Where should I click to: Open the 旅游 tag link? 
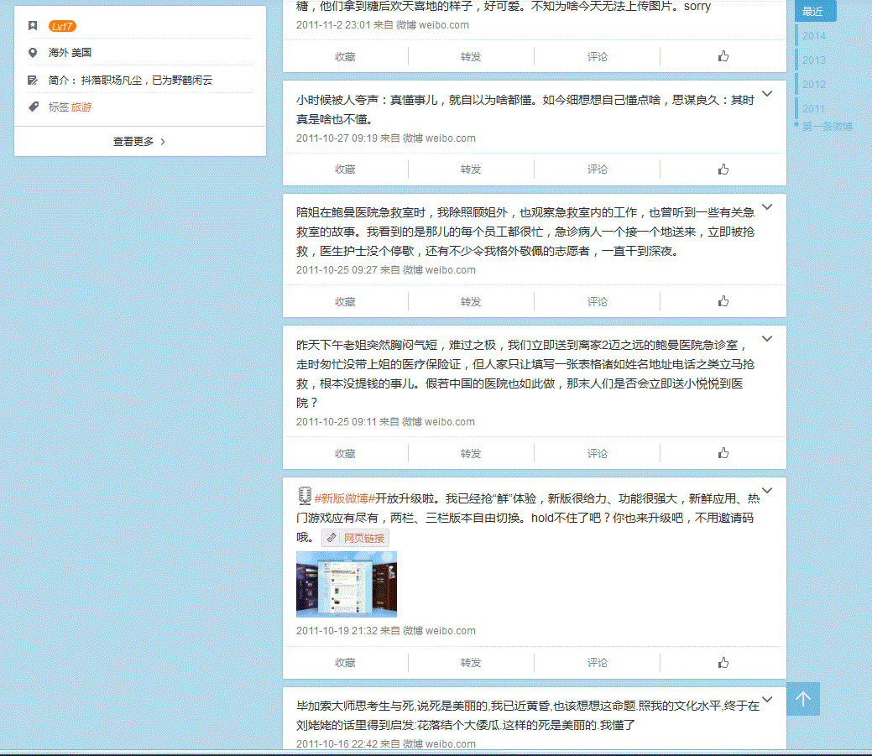[81, 107]
